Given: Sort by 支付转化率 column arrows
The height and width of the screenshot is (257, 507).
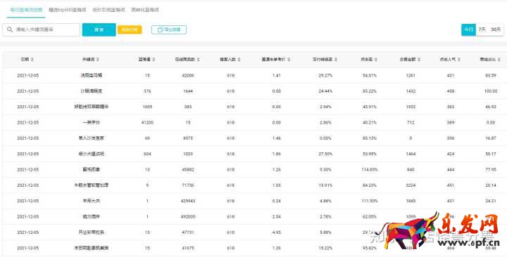Looking at the screenshot, I should 336,60.
